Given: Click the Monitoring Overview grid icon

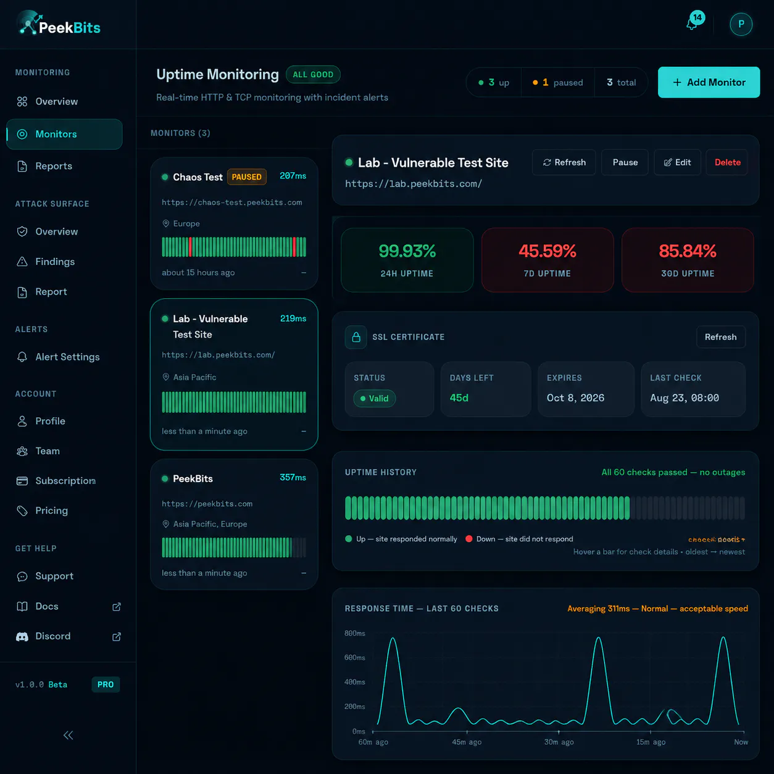Looking at the screenshot, I should coord(22,101).
